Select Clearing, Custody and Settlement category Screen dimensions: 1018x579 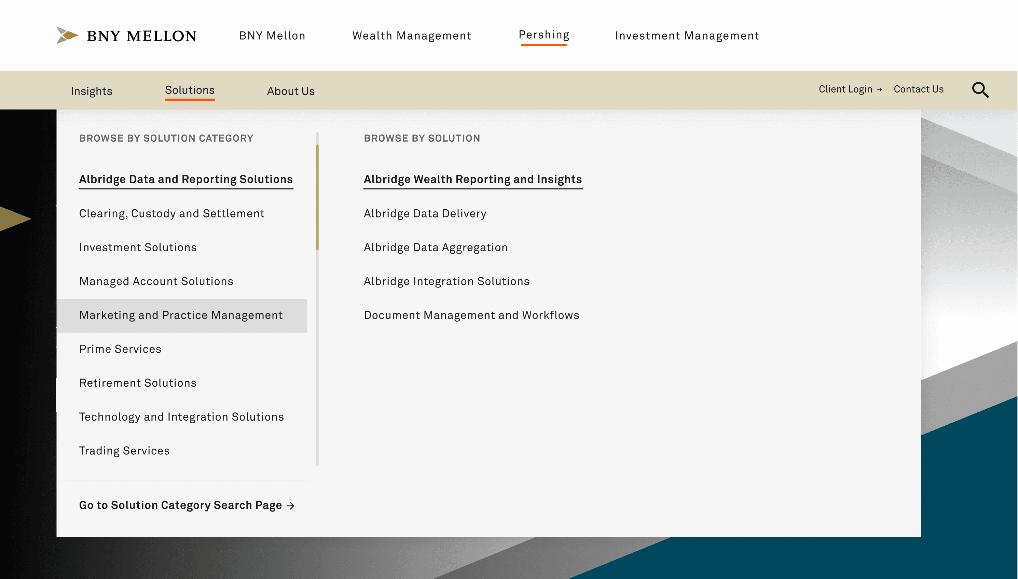click(x=171, y=214)
